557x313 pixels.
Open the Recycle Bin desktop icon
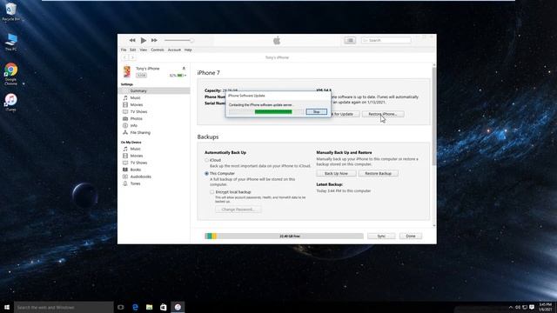pyautogui.click(x=11, y=11)
